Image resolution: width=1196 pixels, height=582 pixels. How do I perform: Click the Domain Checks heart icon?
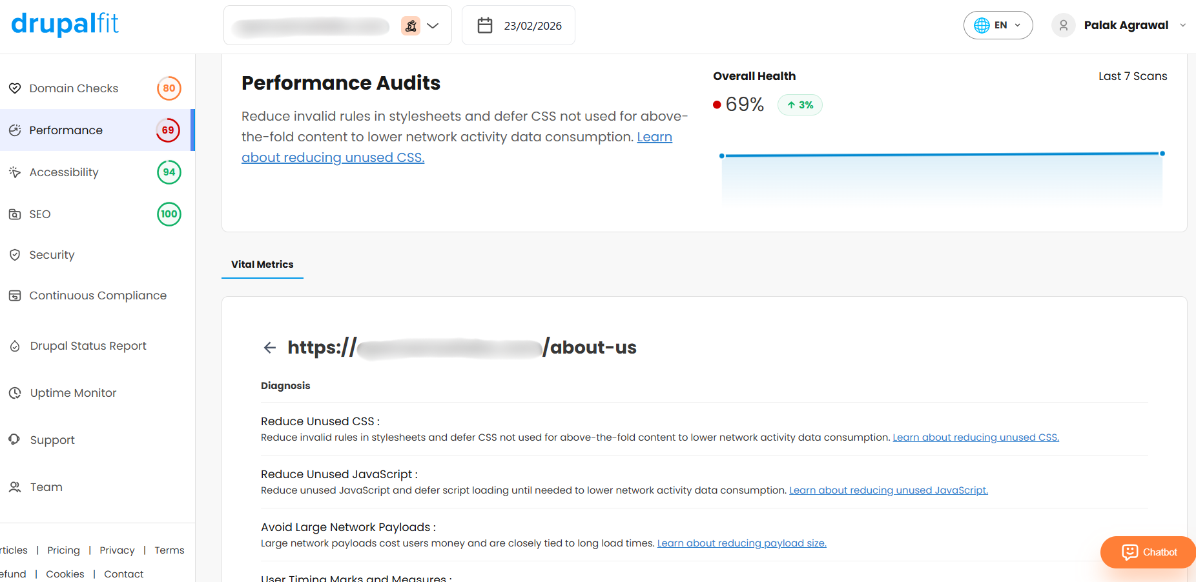point(15,88)
